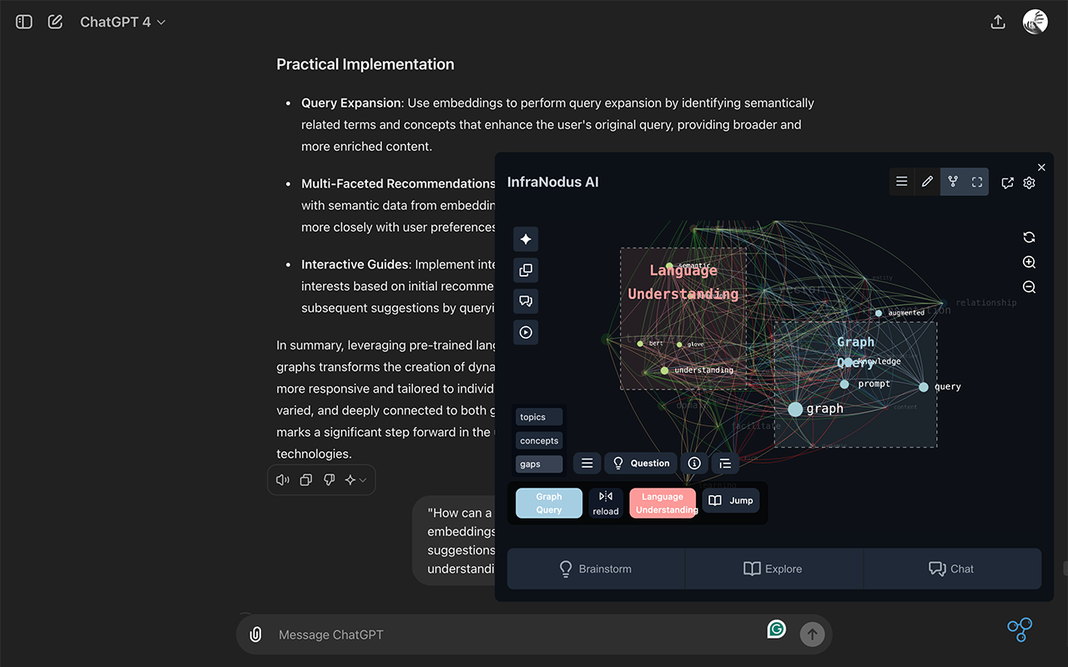Click the Question button
The height and width of the screenshot is (667, 1068).
[640, 464]
